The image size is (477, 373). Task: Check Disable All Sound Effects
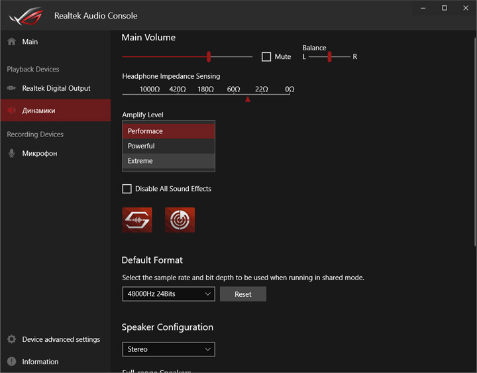(127, 189)
